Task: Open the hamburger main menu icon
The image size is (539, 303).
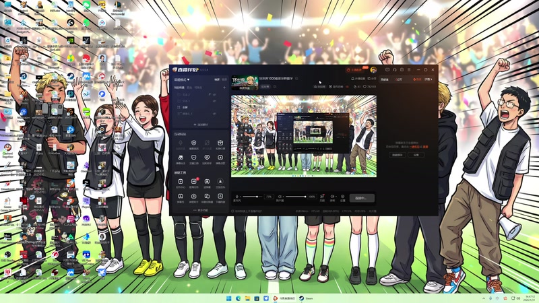Action: coord(409,70)
